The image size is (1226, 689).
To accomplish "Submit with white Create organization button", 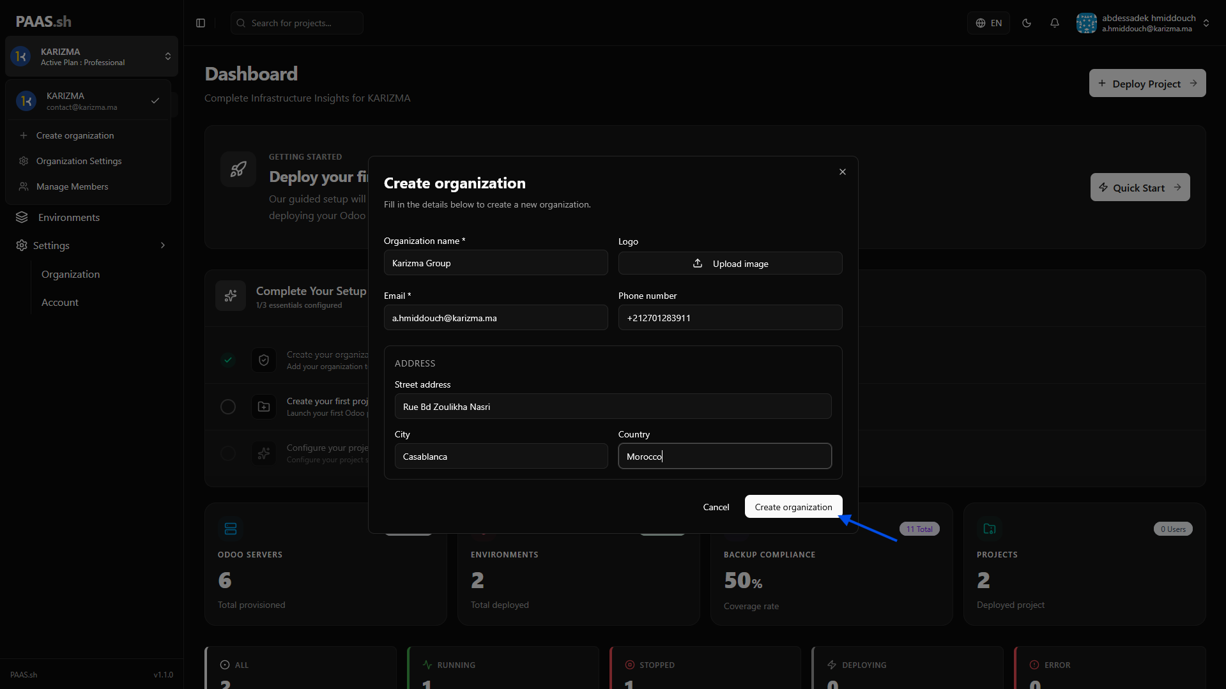I will 793,506.
